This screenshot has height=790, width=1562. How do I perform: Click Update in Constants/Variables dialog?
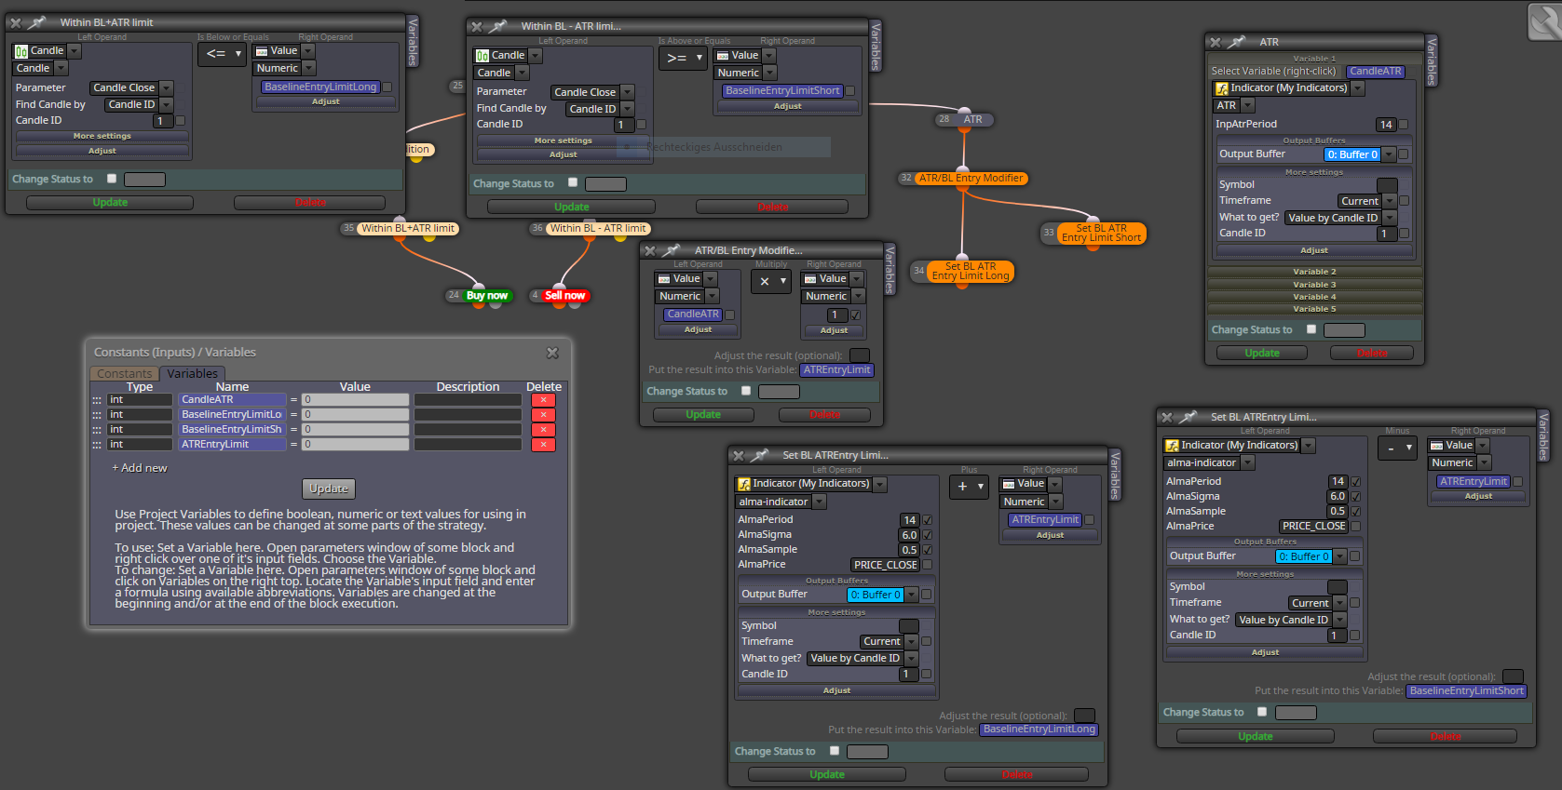[x=329, y=489]
